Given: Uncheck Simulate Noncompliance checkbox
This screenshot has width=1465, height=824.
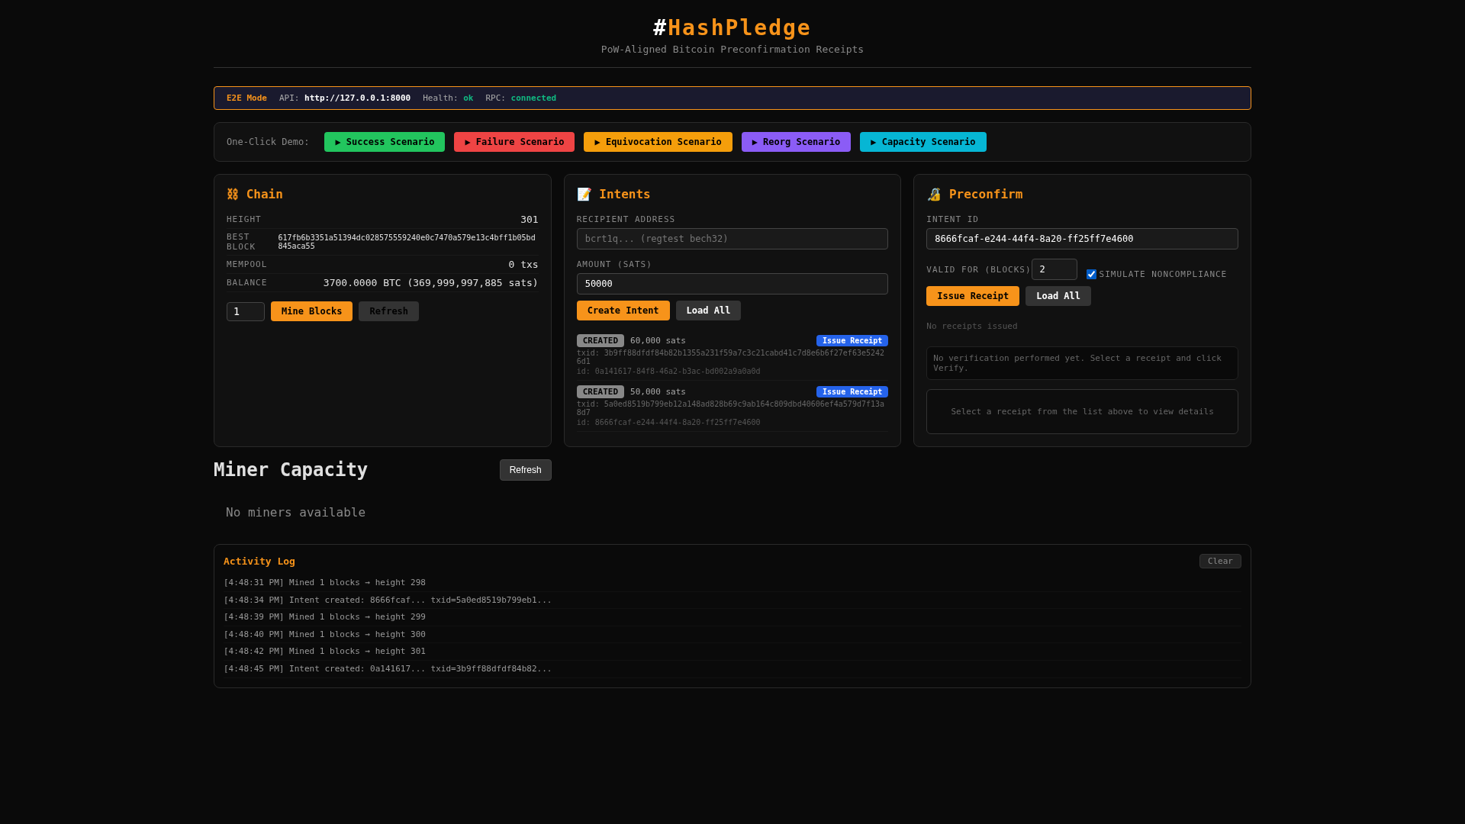Looking at the screenshot, I should pos(1091,275).
